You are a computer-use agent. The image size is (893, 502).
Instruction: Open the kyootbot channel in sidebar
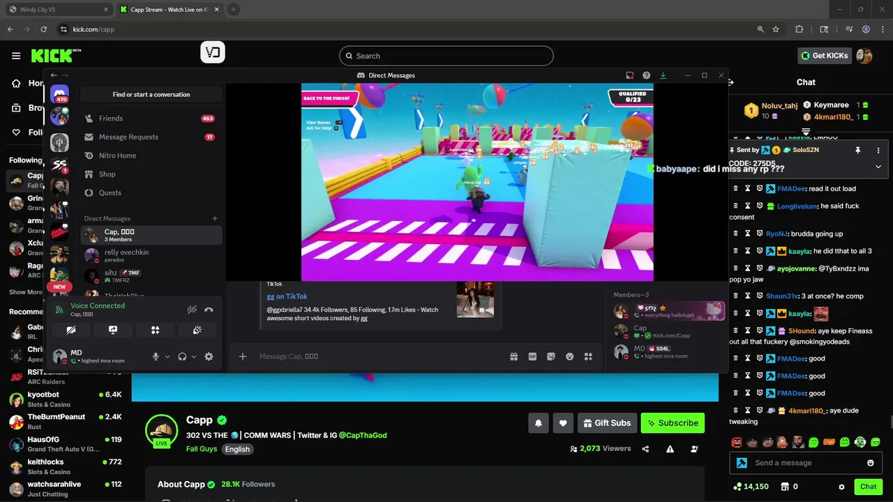(x=66, y=399)
